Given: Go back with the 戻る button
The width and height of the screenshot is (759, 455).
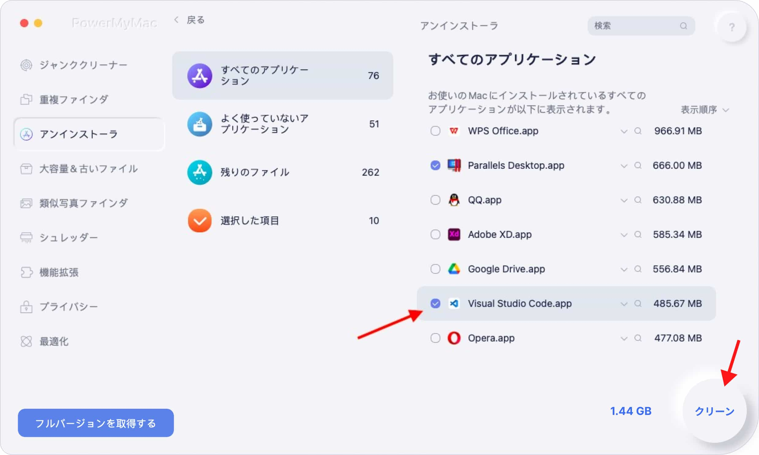Looking at the screenshot, I should (x=189, y=20).
